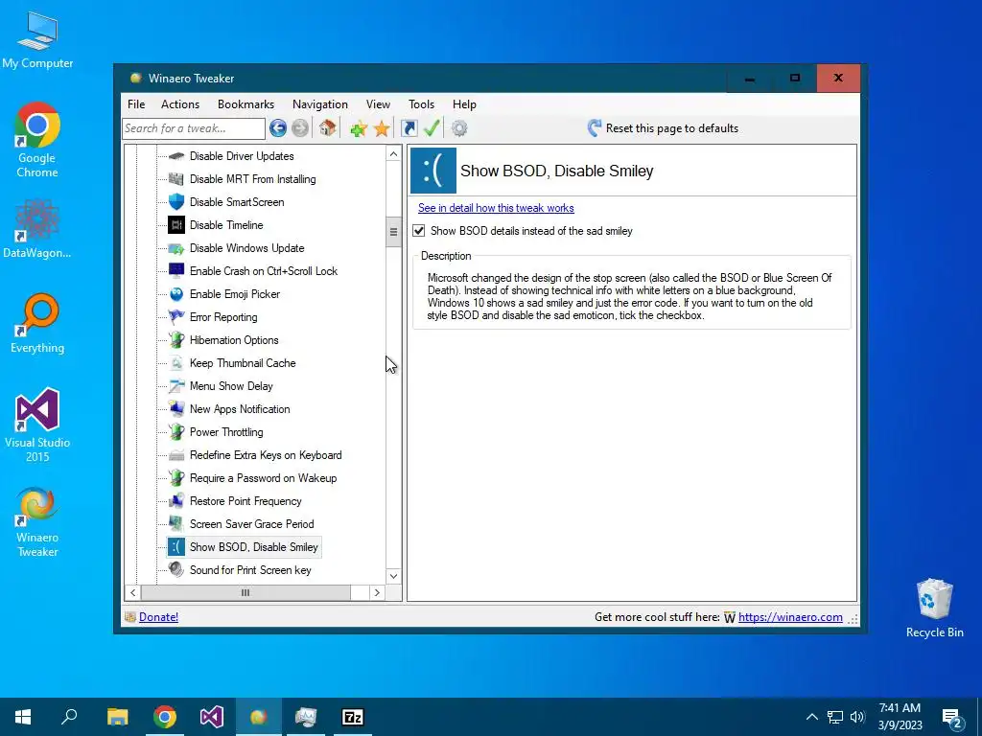Open DataWagon desktop shortcut
The height and width of the screenshot is (736, 982).
(37, 229)
